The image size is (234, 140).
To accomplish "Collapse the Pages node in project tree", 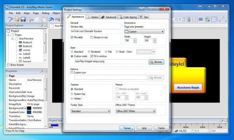I will coord(9,35).
